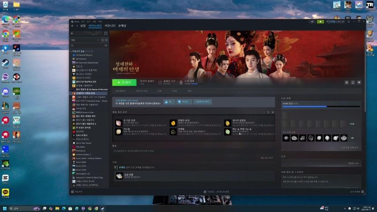Open the 지원 (Support) game sub-tab

tap(189, 91)
